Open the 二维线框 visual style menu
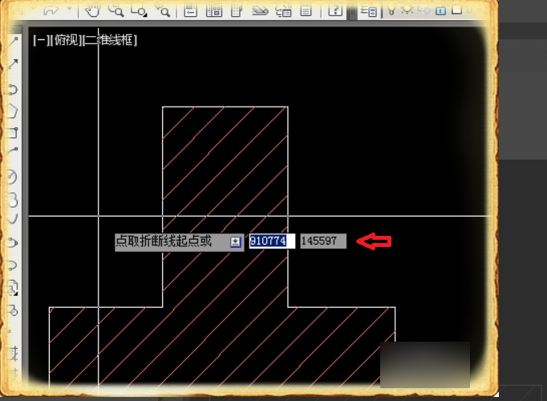Viewport: 547px width, 401px height. [x=110, y=40]
